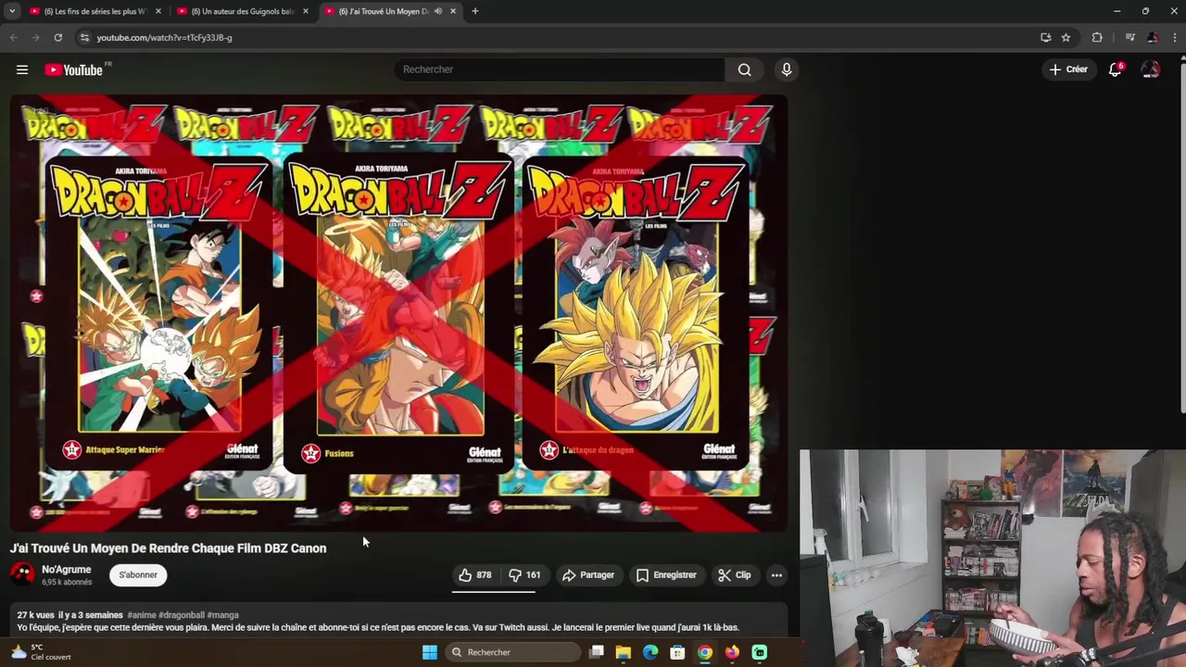Screen dimensions: 1186x667
Task: Open the media controls icon in toolbar
Action: pyautogui.click(x=1129, y=38)
